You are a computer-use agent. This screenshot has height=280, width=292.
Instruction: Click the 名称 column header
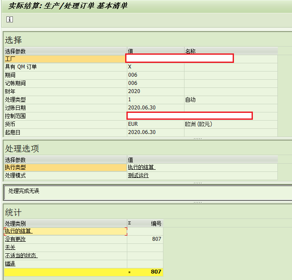pos(190,51)
